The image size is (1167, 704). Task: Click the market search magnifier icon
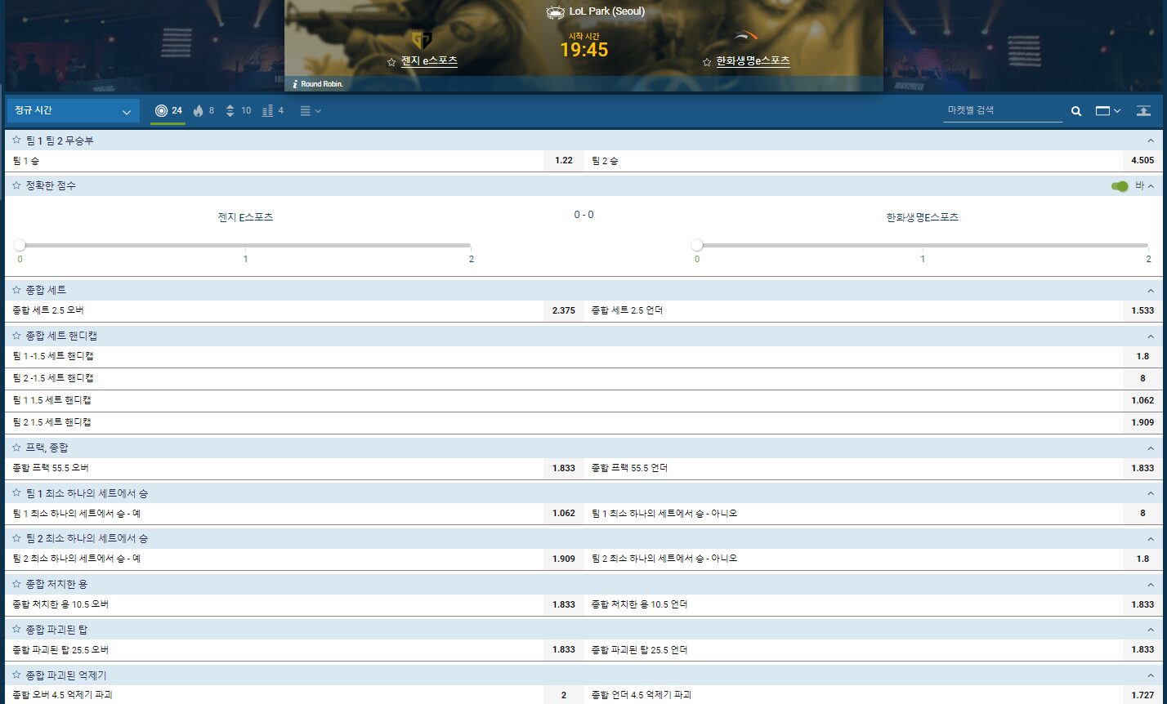coord(1076,111)
